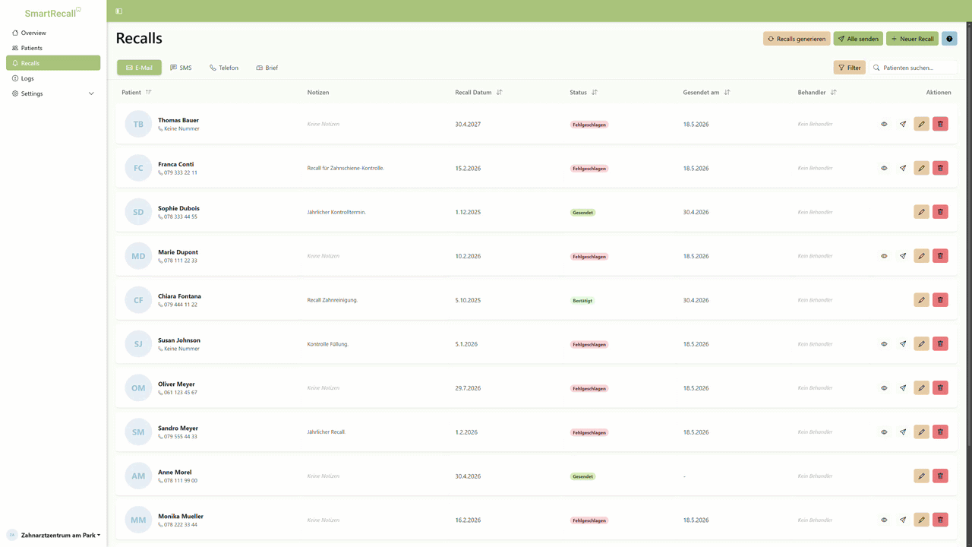Sort by Recall Datum column

tap(499, 93)
